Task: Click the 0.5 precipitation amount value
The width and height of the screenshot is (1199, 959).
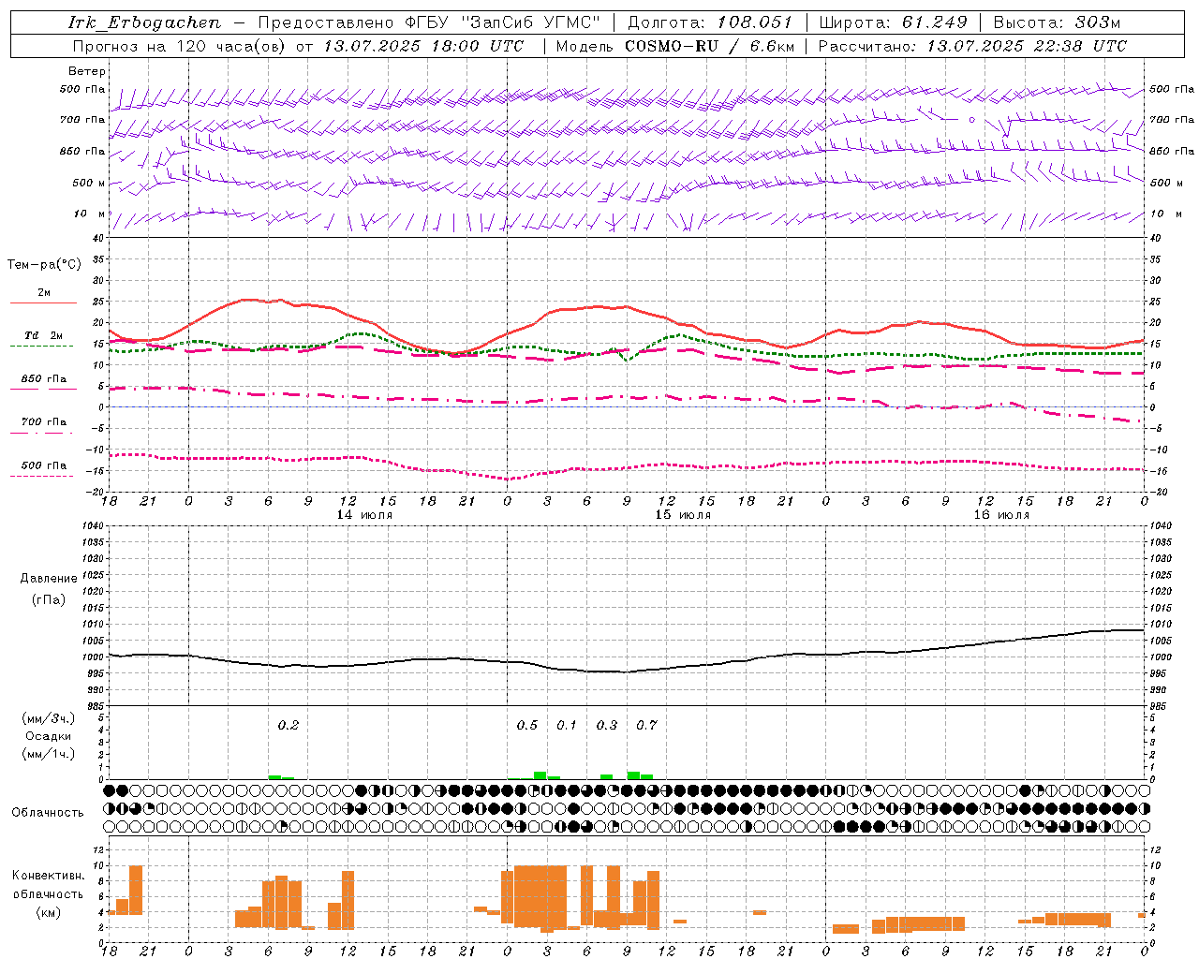Action: [527, 725]
